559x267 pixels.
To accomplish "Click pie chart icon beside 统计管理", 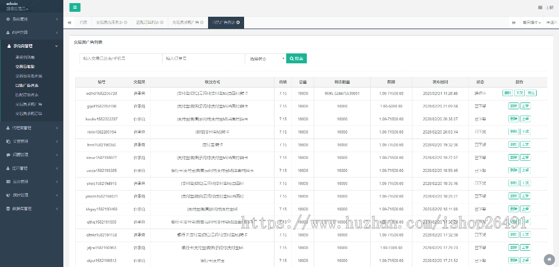I will tap(9, 196).
